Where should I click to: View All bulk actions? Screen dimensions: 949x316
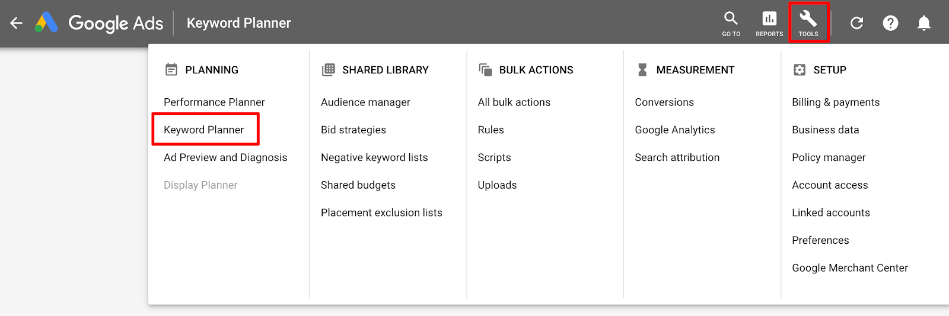(x=514, y=102)
